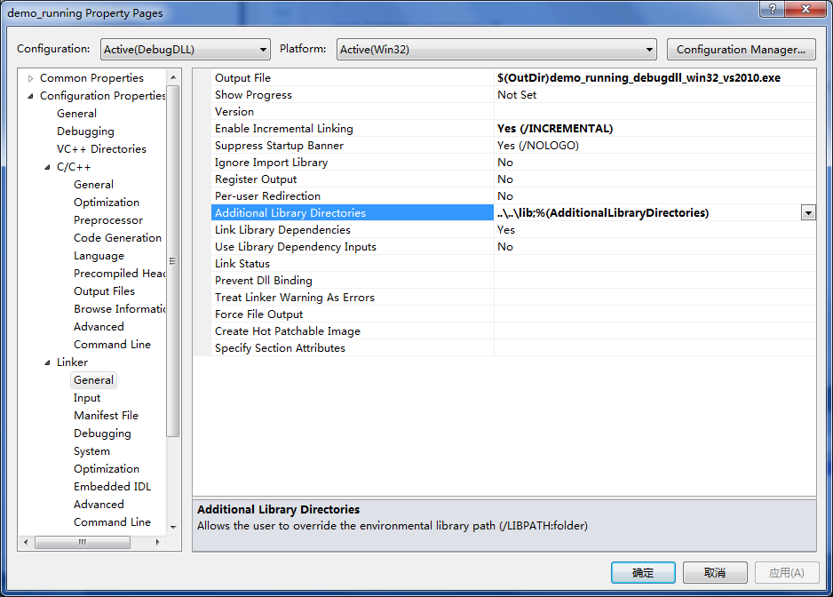This screenshot has height=597, width=833.
Task: Click the help question mark button
Action: click(x=771, y=9)
